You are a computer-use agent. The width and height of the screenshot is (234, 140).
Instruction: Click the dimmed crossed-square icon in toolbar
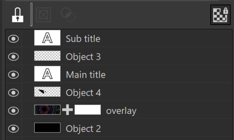click(43, 15)
